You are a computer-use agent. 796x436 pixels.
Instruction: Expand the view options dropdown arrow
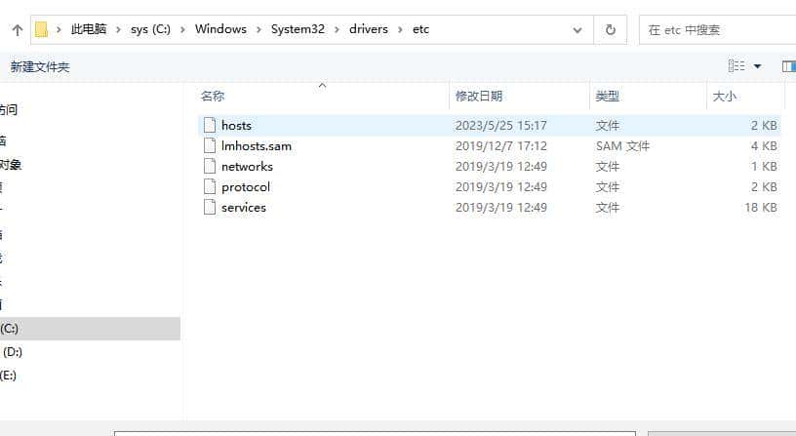coord(757,66)
